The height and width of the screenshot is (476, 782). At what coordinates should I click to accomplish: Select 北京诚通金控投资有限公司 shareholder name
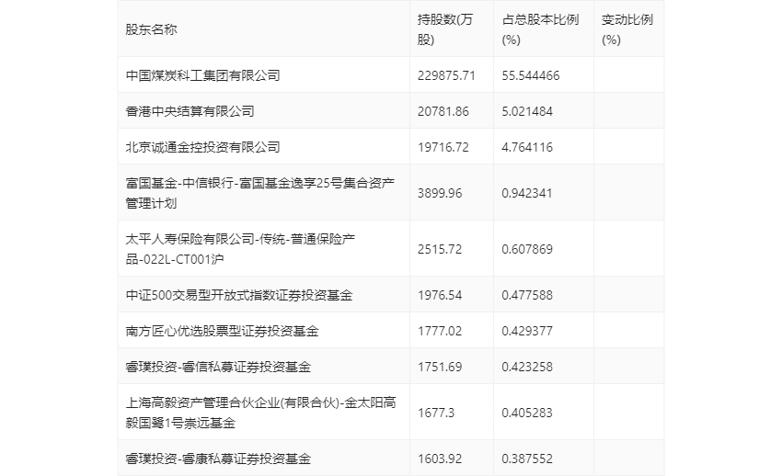[x=202, y=147]
